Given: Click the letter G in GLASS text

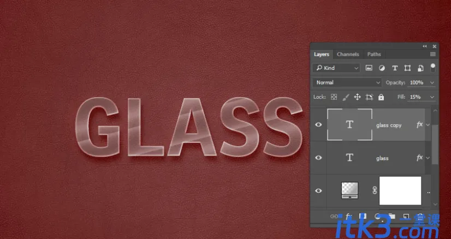Looking at the screenshot, I should tap(97, 127).
